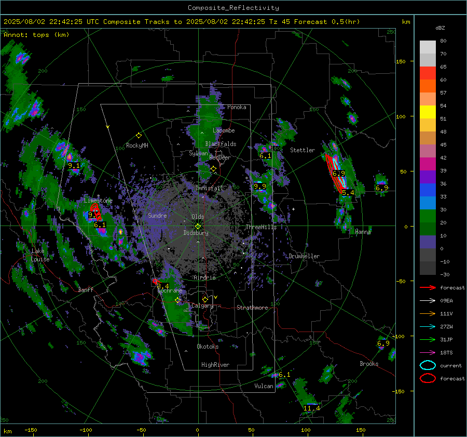Click the radar center marker above Didsbury
This screenshot has height=437, width=467.
(198, 227)
